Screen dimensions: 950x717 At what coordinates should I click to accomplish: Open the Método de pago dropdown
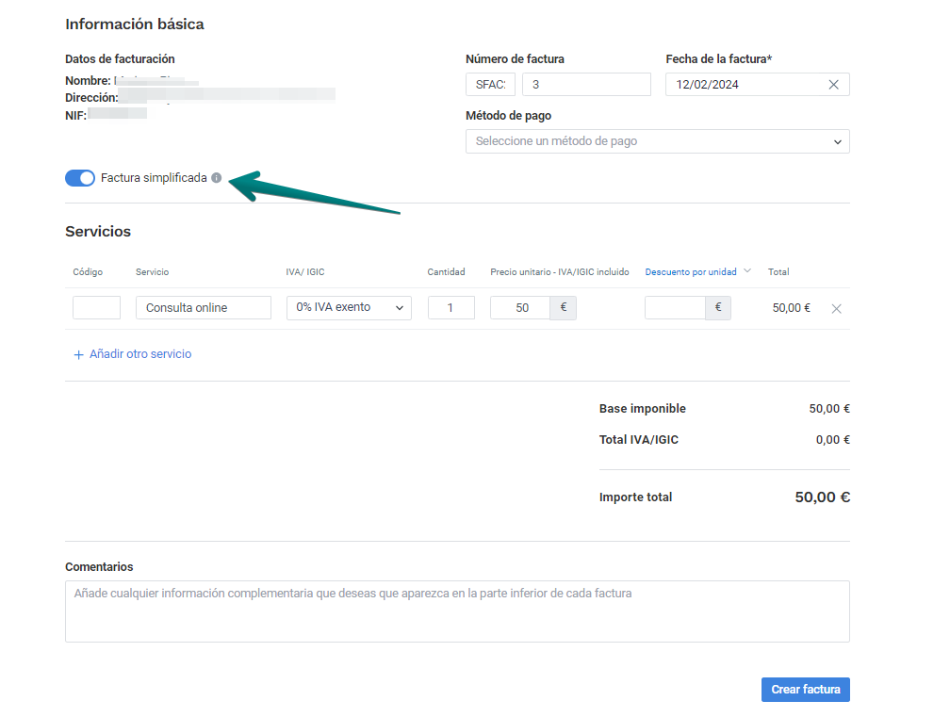[657, 141]
